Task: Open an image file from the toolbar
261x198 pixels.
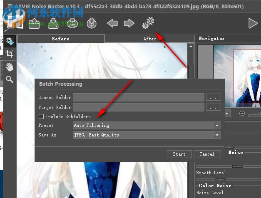Action: tap(34, 24)
